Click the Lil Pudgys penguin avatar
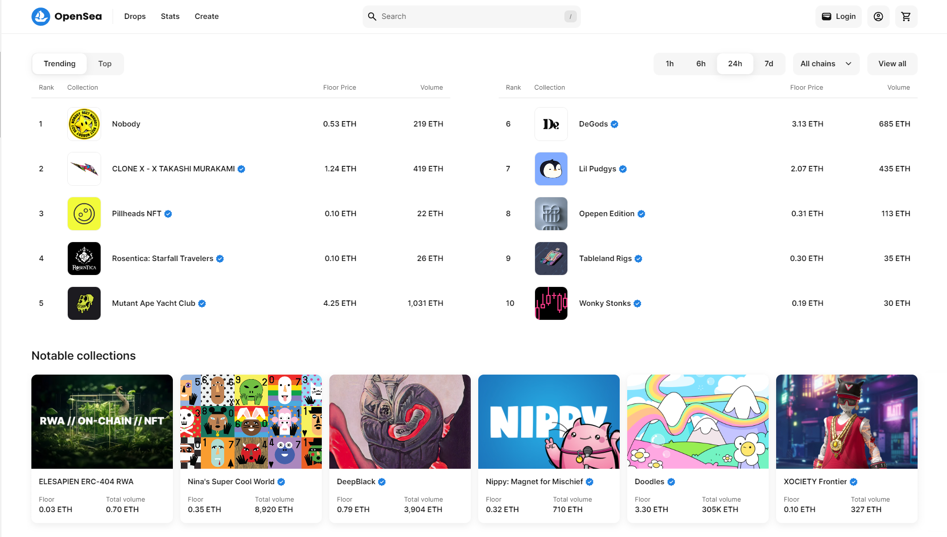The height and width of the screenshot is (537, 947). click(551, 169)
